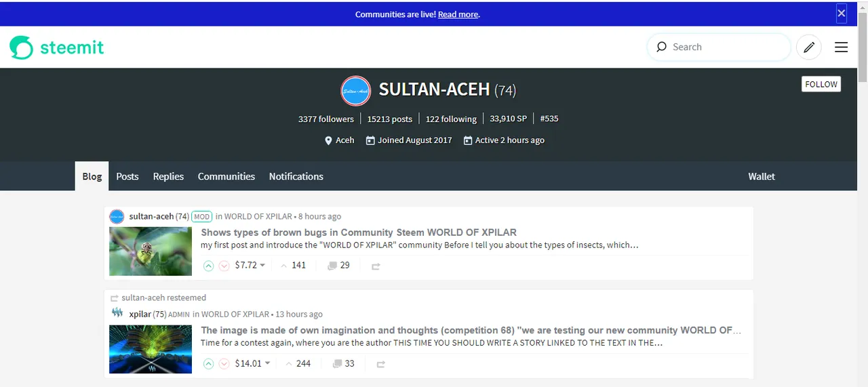Close the Communities announcement banner
This screenshot has width=868, height=387.
(x=841, y=13)
